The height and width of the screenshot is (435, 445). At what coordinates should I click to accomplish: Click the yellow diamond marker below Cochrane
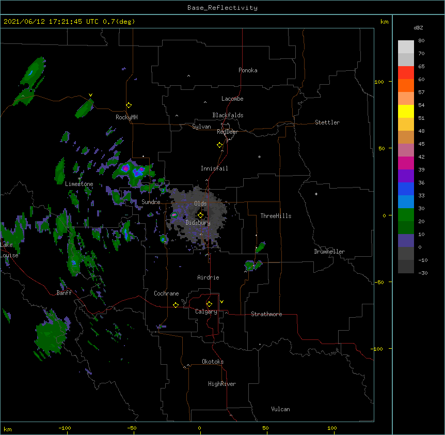coord(176,305)
